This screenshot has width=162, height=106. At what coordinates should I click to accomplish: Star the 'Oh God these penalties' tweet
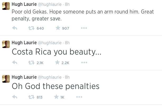tap(56, 97)
